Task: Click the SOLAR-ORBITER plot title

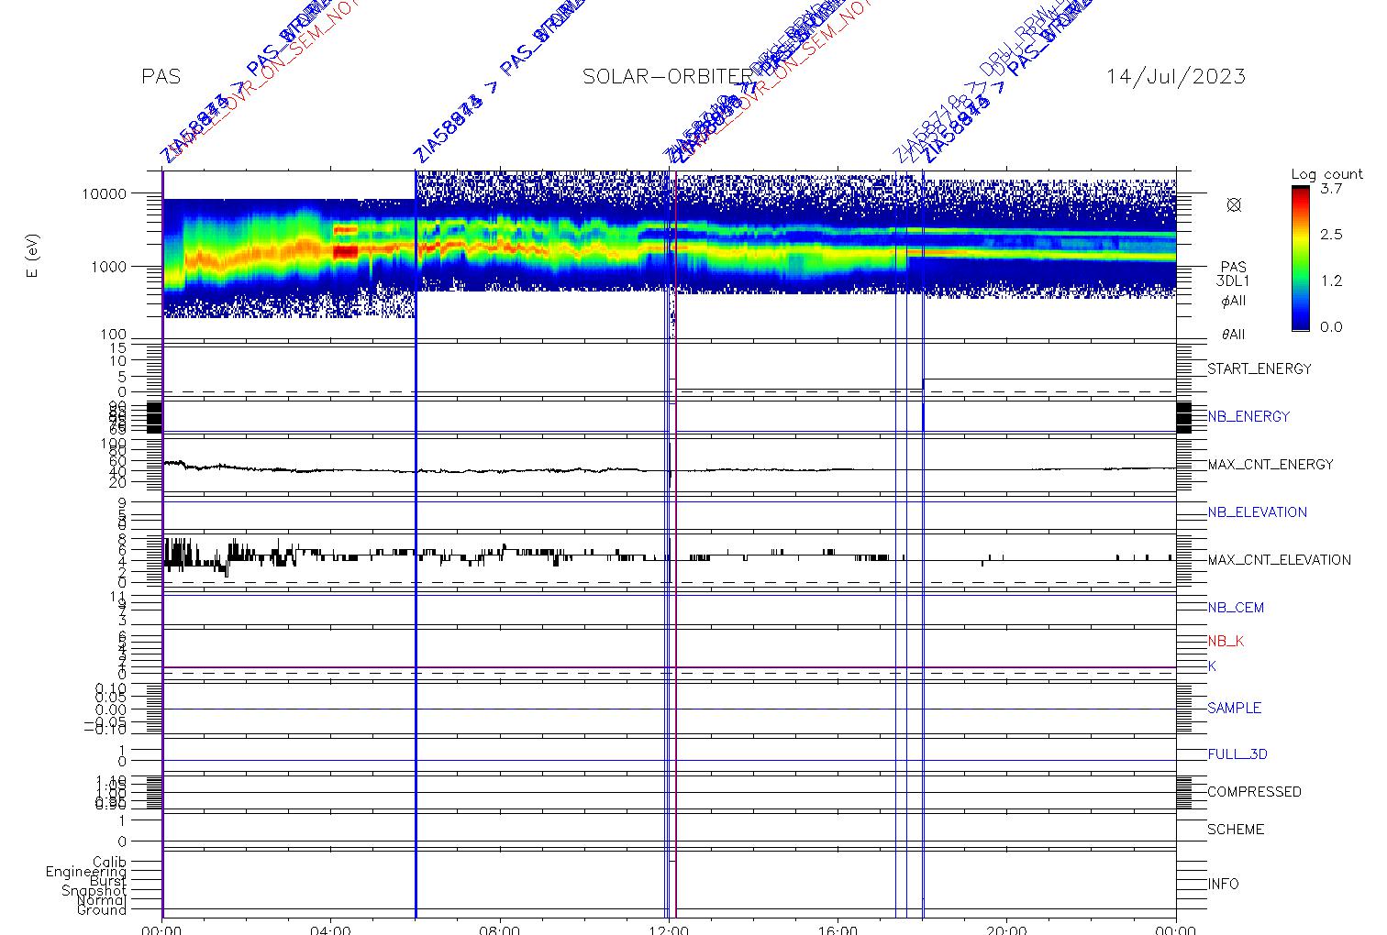Action: click(x=668, y=77)
